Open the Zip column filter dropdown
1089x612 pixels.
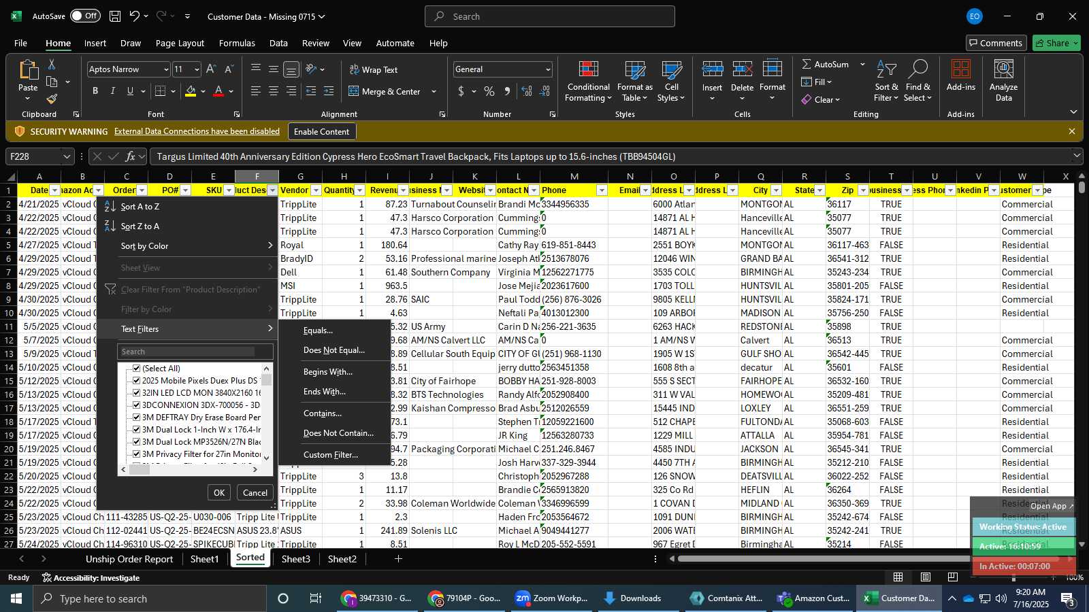(x=863, y=190)
